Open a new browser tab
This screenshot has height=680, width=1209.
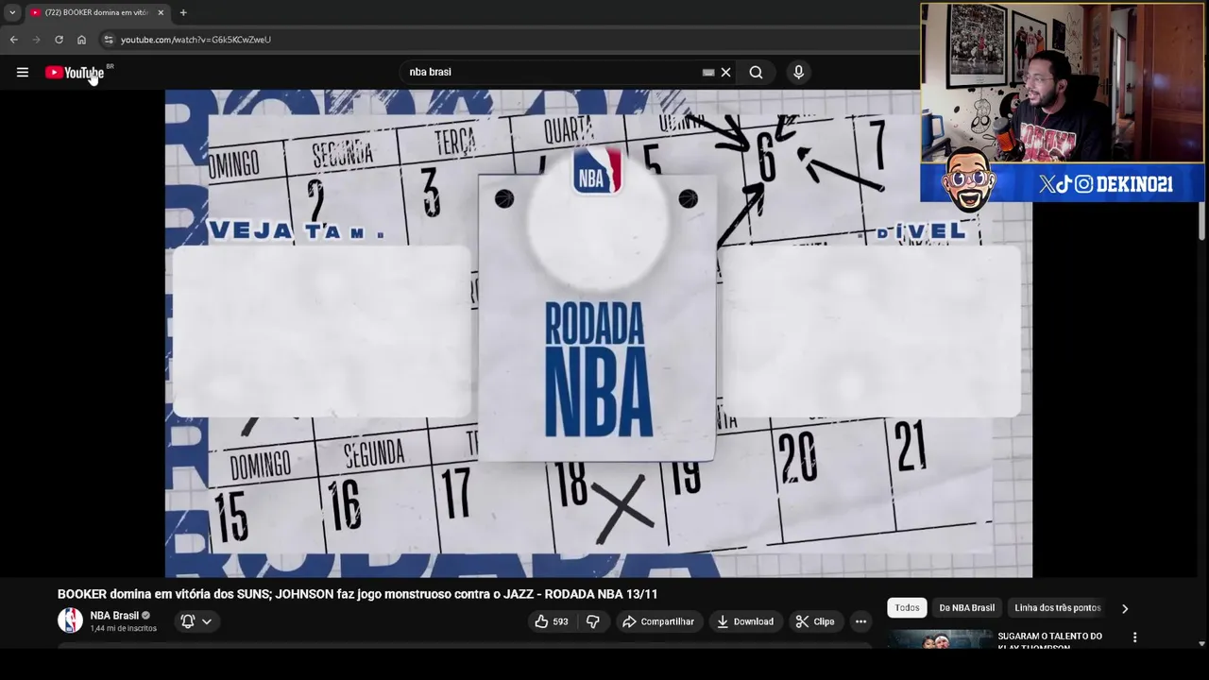pos(183,12)
